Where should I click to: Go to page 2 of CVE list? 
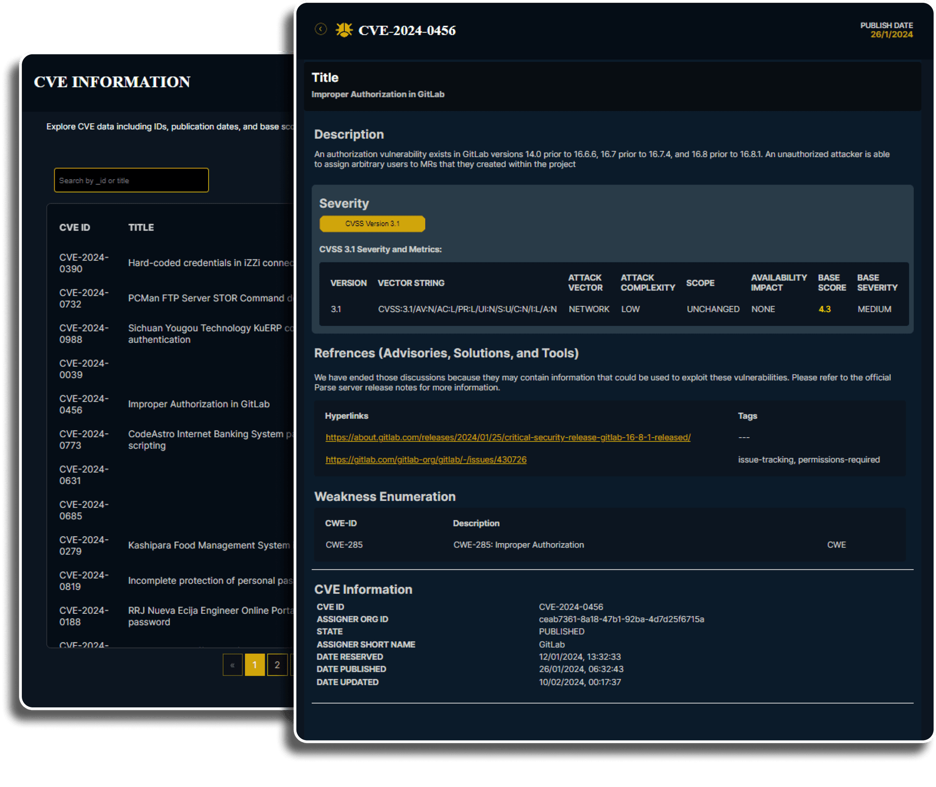(277, 665)
